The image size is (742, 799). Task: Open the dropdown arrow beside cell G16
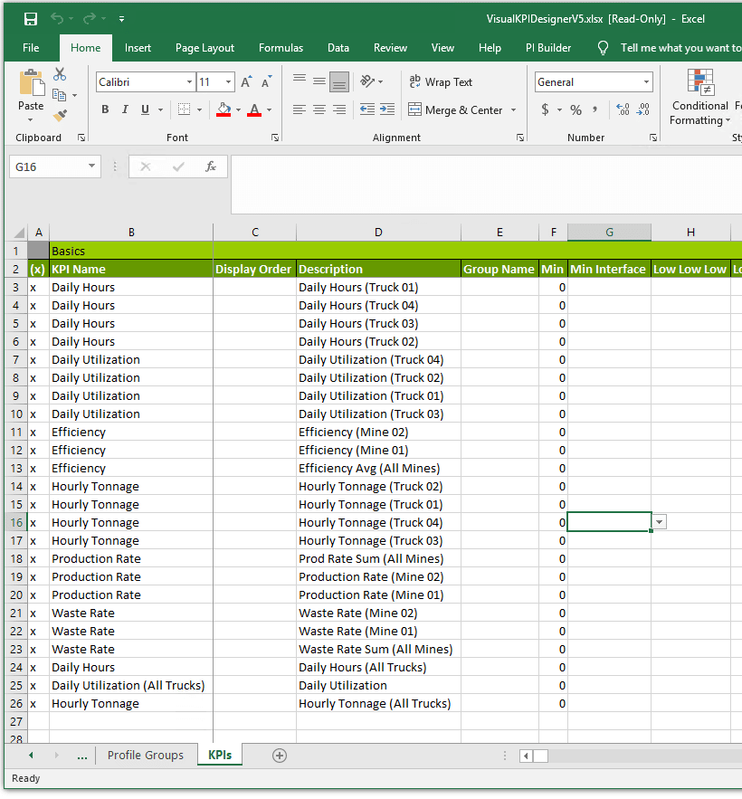pos(660,522)
